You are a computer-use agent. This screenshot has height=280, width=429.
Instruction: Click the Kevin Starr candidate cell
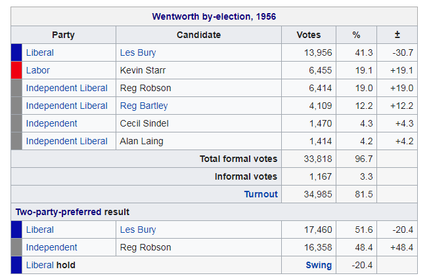coord(141,70)
